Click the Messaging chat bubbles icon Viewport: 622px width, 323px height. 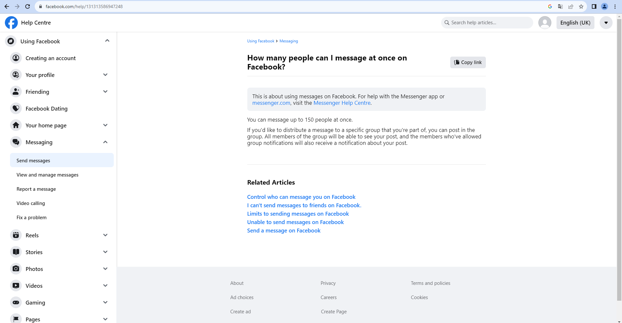coord(16,142)
